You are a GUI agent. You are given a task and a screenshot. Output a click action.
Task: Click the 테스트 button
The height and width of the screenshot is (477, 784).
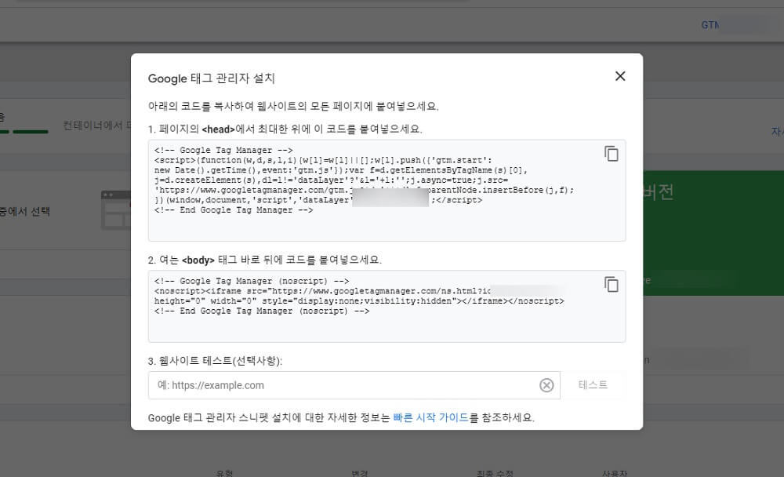click(593, 385)
